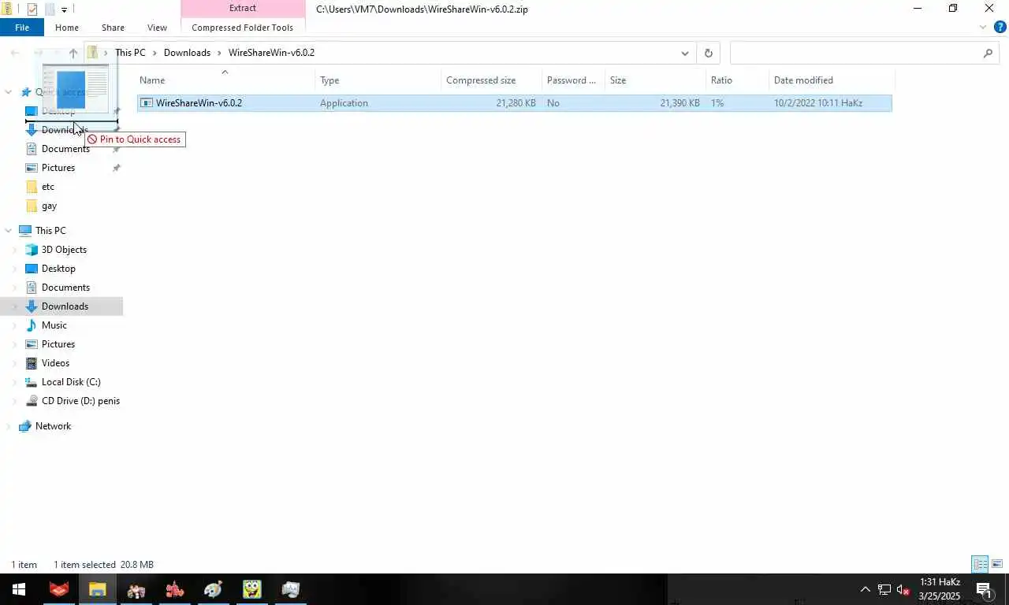This screenshot has width=1009, height=605.
Task: Open Pictures under Quick access
Action: 58,168
